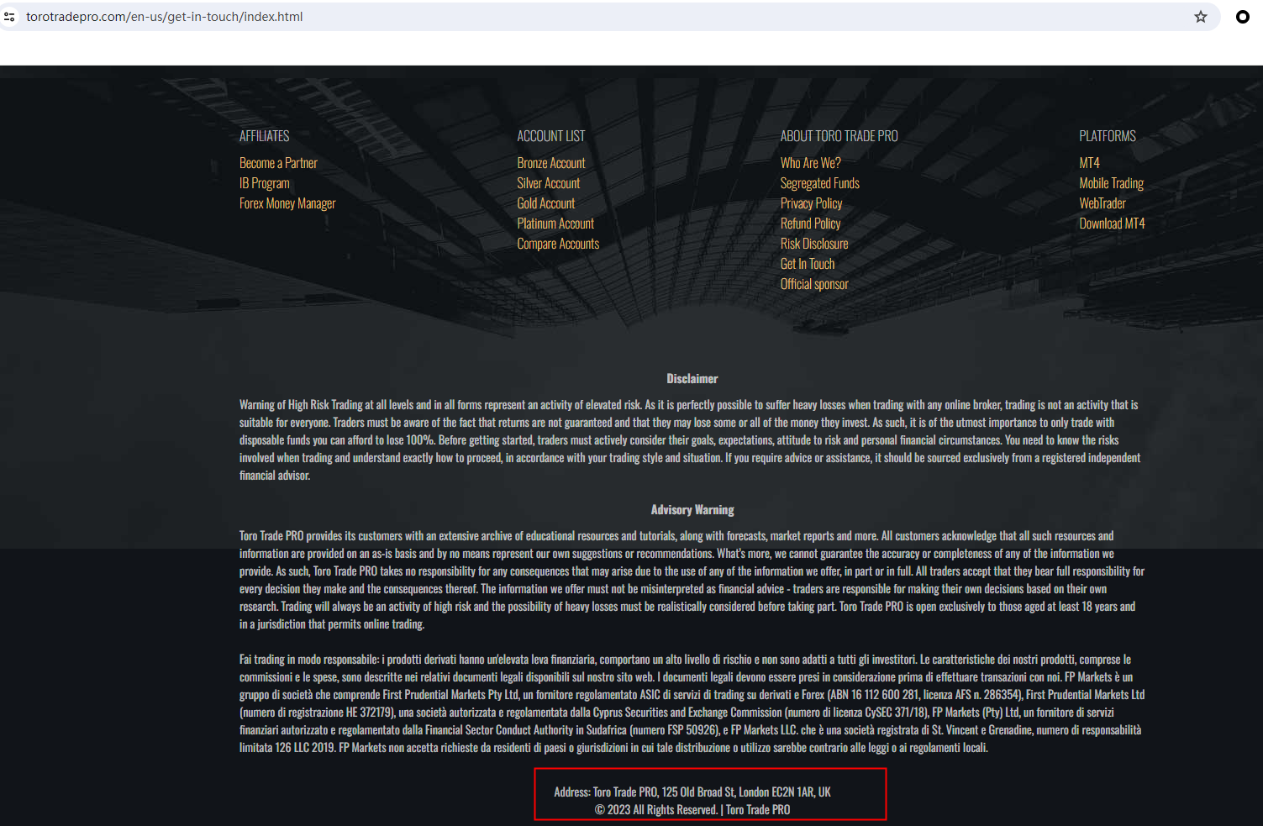
Task: Click the PLATFORMS column heading
Action: click(1108, 136)
